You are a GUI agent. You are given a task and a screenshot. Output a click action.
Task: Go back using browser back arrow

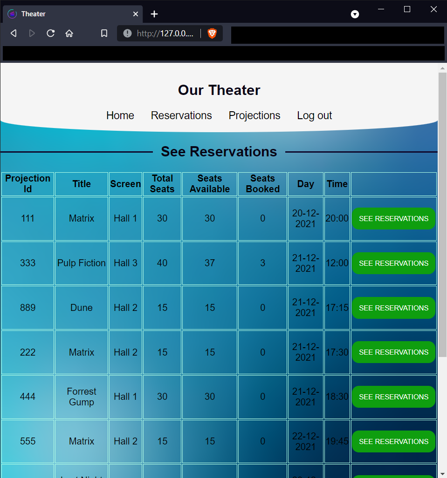coord(14,33)
